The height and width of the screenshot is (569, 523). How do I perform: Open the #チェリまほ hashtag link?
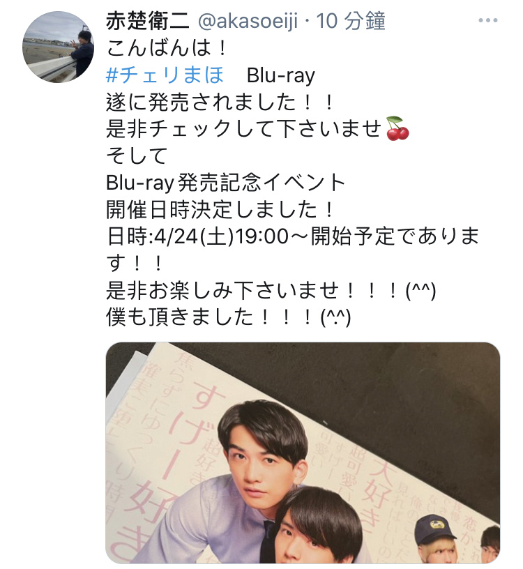coord(165,75)
